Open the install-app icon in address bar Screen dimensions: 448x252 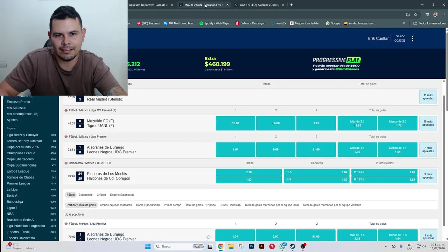408,14
